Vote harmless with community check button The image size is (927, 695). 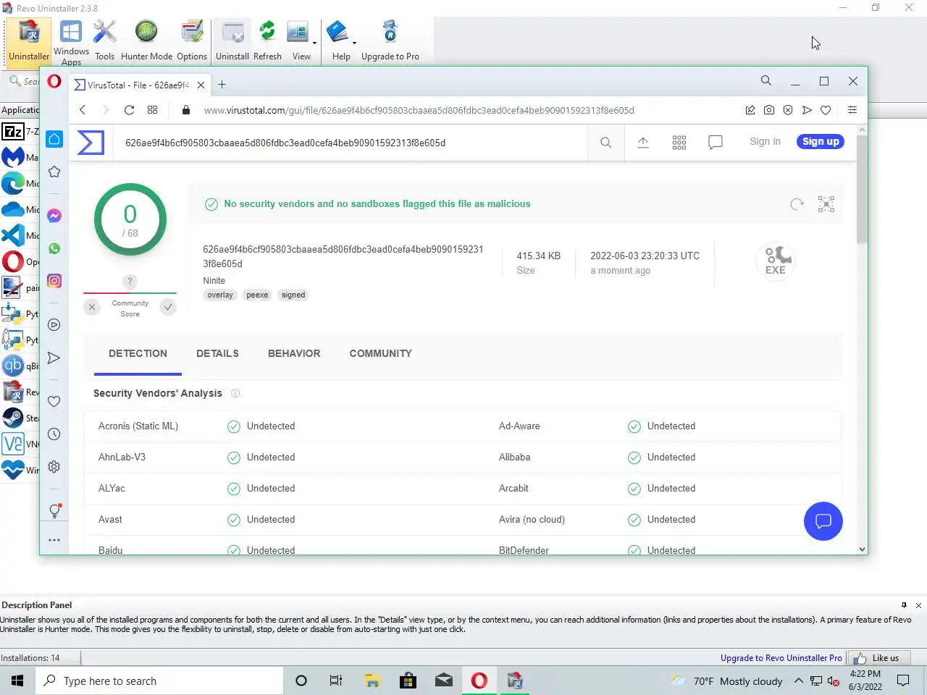(168, 307)
